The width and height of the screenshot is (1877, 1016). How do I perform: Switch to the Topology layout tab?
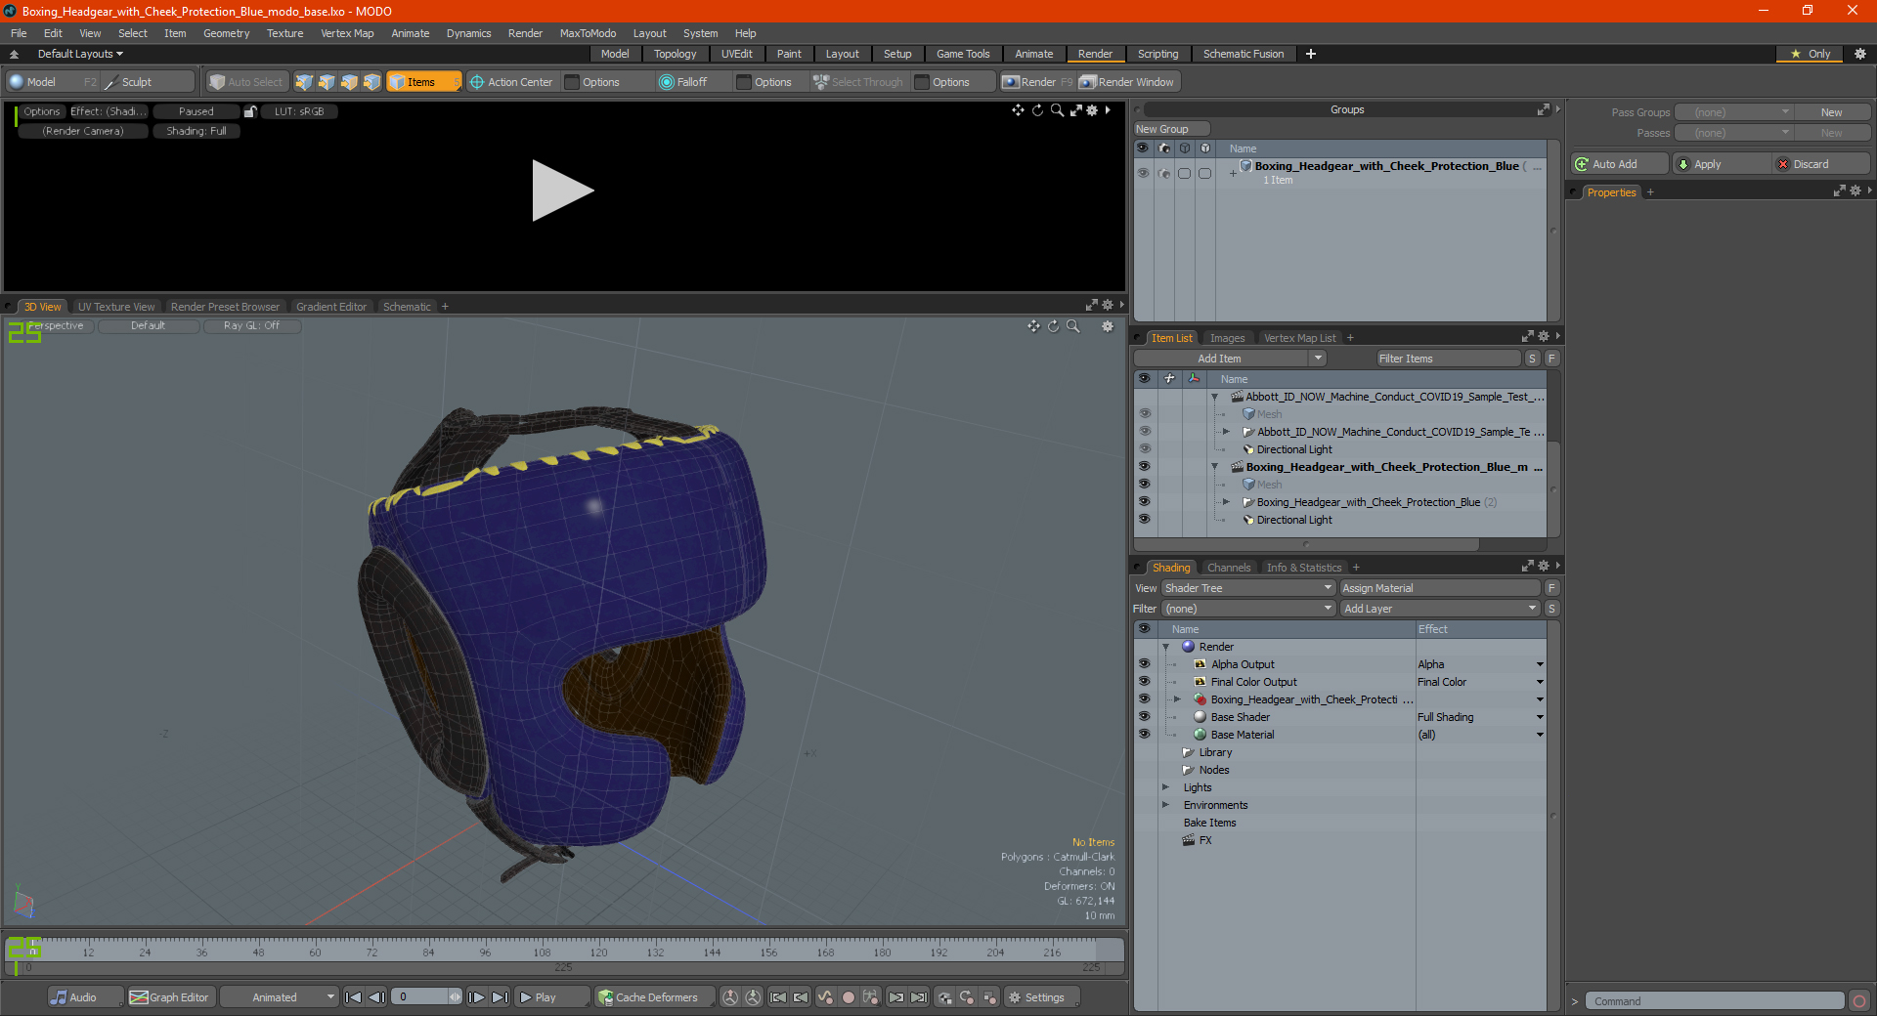pos(675,54)
